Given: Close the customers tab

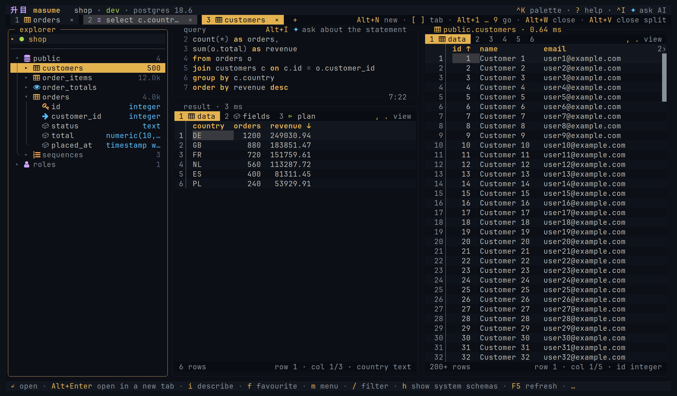Looking at the screenshot, I should (277, 20).
